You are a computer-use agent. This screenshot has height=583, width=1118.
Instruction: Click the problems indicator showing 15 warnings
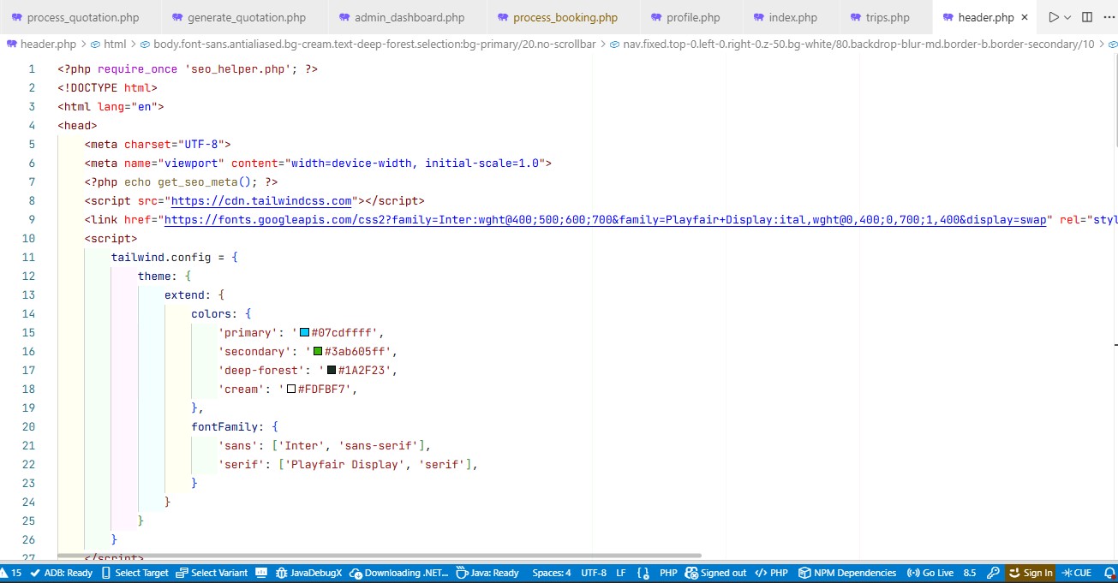click(x=12, y=573)
